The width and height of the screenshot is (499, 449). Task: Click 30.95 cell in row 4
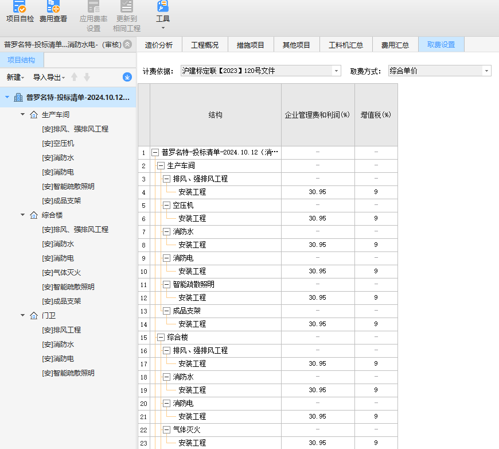click(x=318, y=192)
